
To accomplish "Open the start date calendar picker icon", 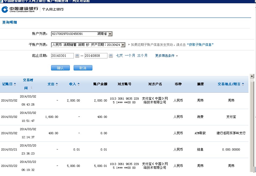I will (x=77, y=56).
